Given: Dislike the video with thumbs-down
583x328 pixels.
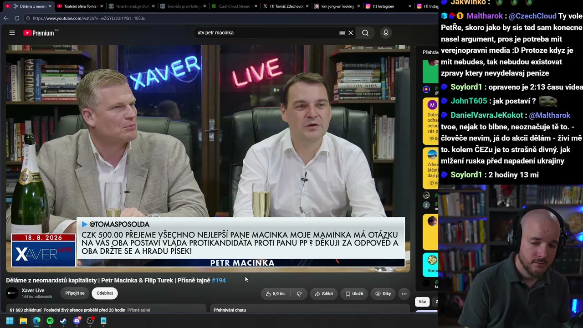Looking at the screenshot, I should [x=299, y=294].
